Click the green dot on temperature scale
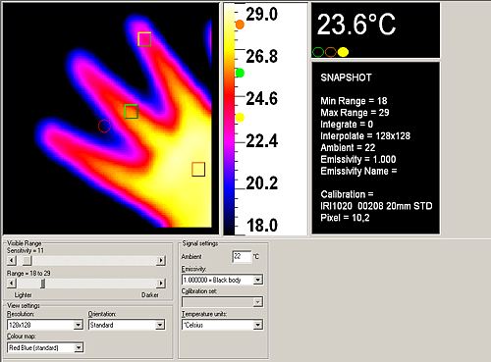This screenshot has width=491, height=362. (x=240, y=73)
